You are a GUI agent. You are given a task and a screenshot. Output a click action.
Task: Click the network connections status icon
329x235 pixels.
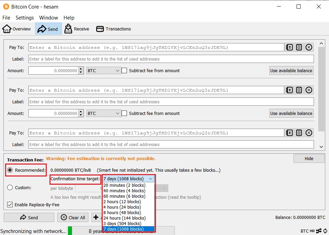pos(319,231)
